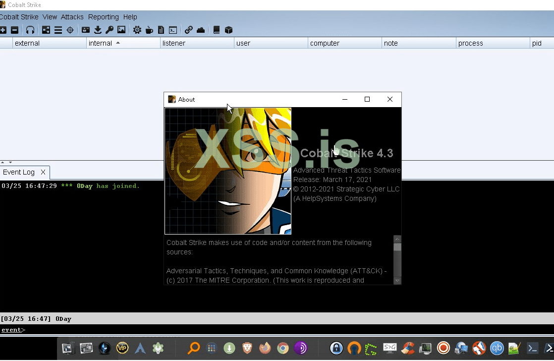The width and height of the screenshot is (554, 361).
Task: Click the listener column header
Action: click(174, 43)
